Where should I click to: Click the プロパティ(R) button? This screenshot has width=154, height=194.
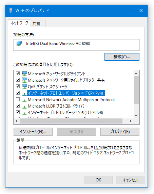coord(120,132)
